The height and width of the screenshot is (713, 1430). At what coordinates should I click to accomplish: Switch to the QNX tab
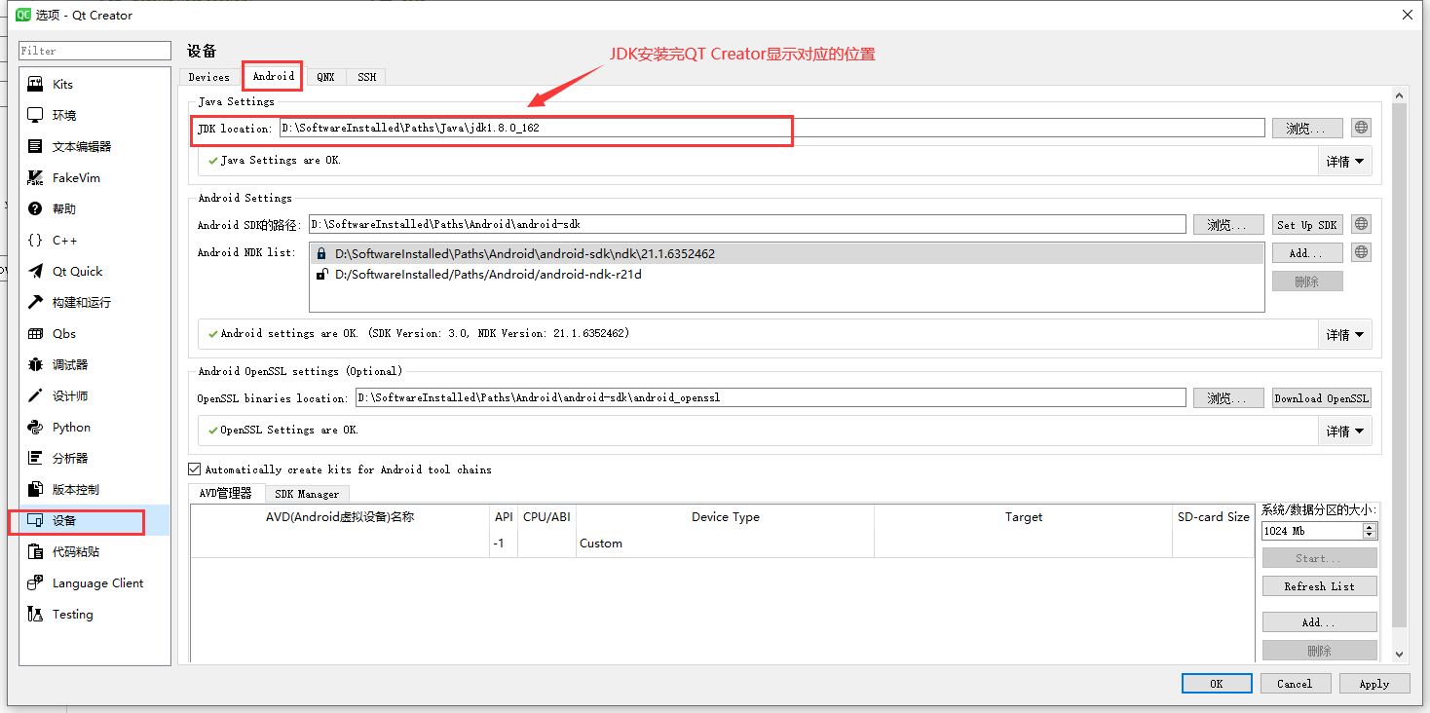point(325,76)
